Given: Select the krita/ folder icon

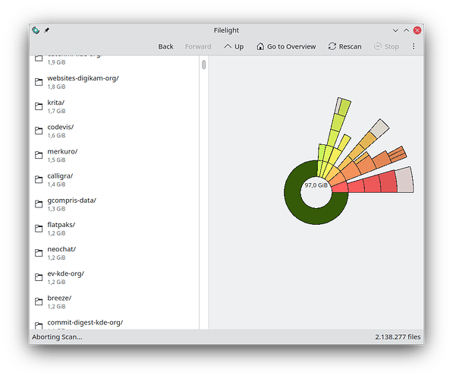Looking at the screenshot, I should [x=39, y=106].
